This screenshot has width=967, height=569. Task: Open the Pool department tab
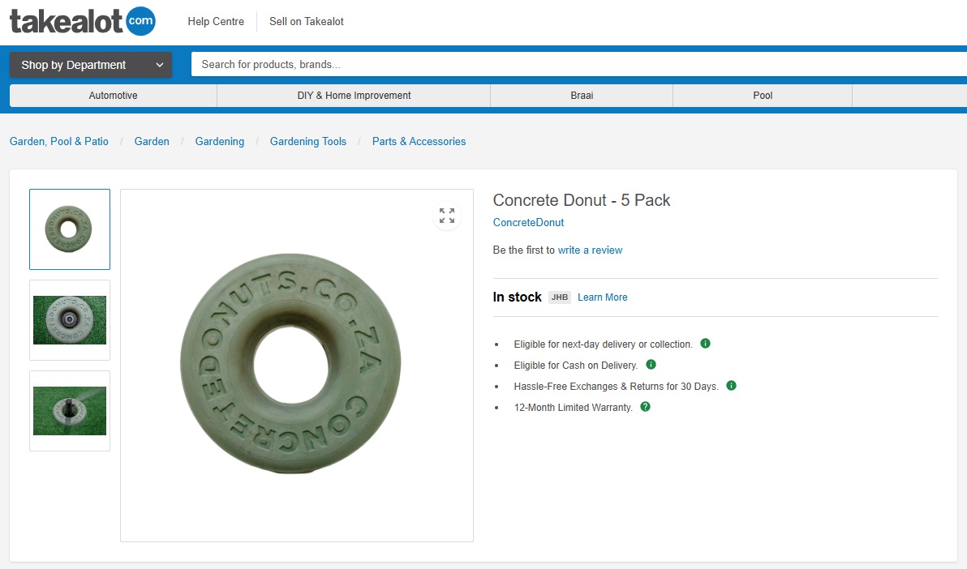(x=763, y=96)
